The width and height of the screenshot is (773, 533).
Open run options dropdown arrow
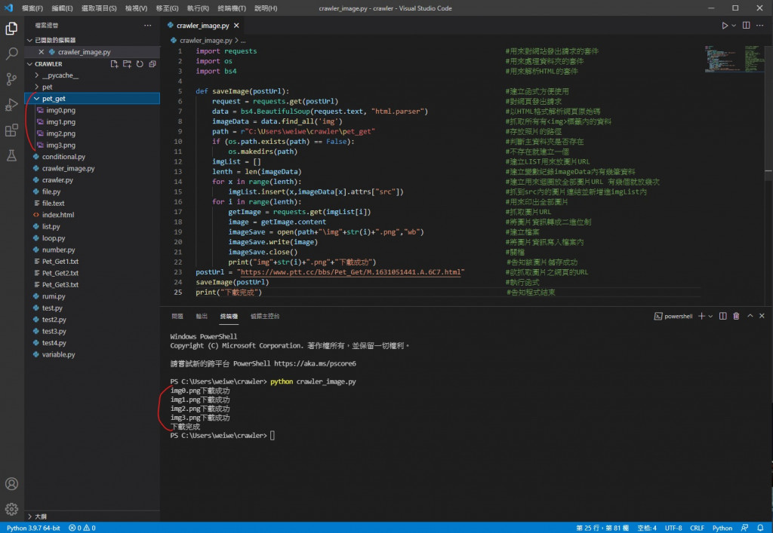[734, 26]
